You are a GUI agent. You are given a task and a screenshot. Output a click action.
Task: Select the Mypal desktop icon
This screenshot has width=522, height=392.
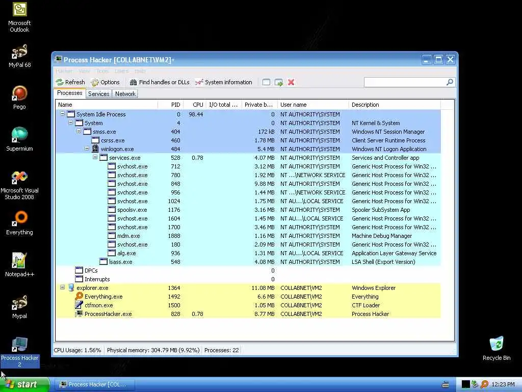19,307
